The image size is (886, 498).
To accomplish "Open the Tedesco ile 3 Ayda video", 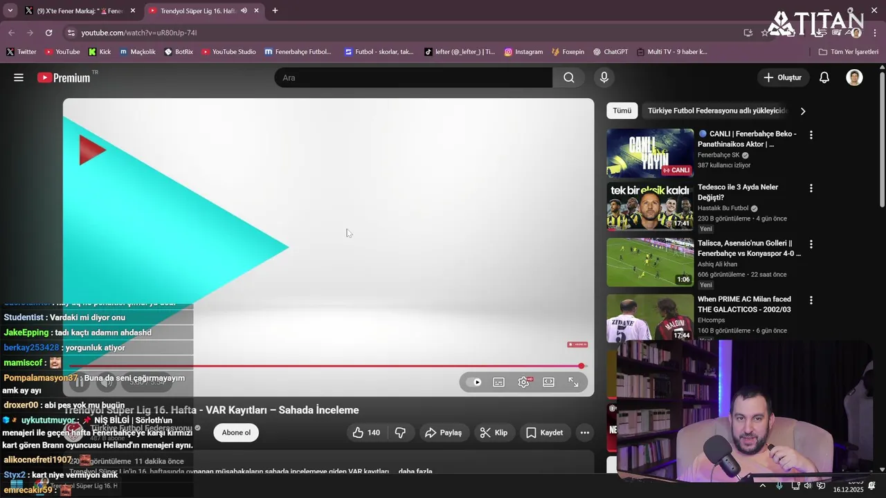I will tap(650, 207).
